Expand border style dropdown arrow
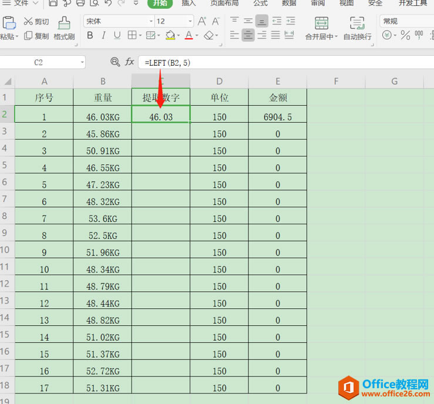The image size is (434, 404). (140, 35)
